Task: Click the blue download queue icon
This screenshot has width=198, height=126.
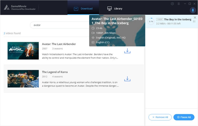Action: pos(193,10)
